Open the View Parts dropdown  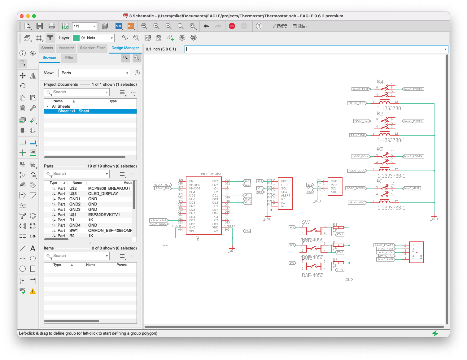click(94, 73)
